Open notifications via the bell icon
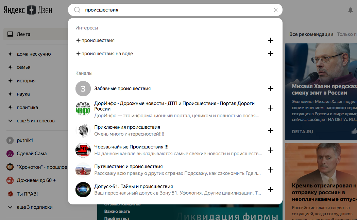Image resolution: width=357 pixels, height=220 pixels. (351, 10)
